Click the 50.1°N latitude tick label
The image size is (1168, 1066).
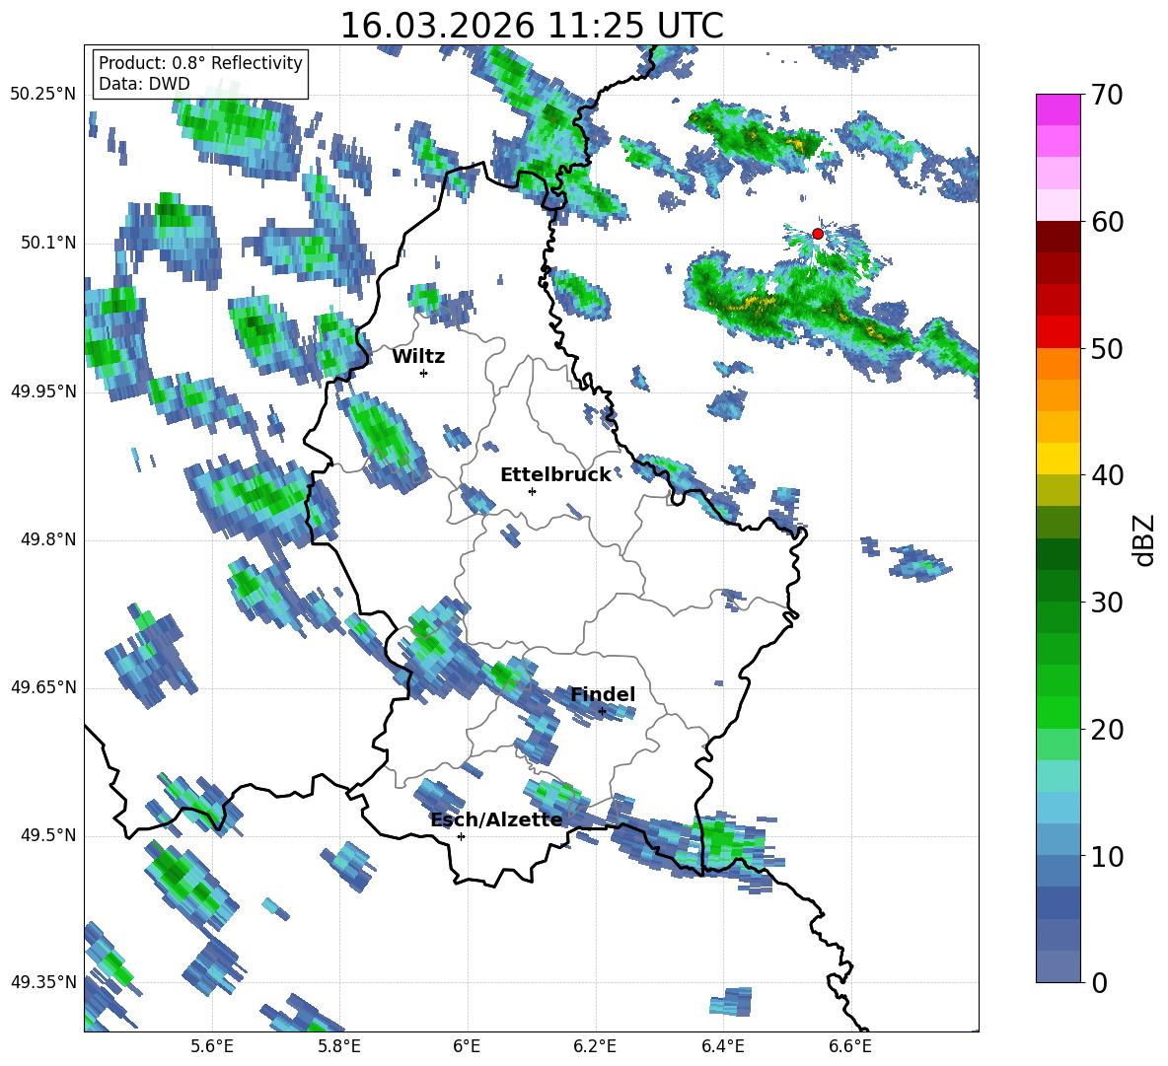48,244
